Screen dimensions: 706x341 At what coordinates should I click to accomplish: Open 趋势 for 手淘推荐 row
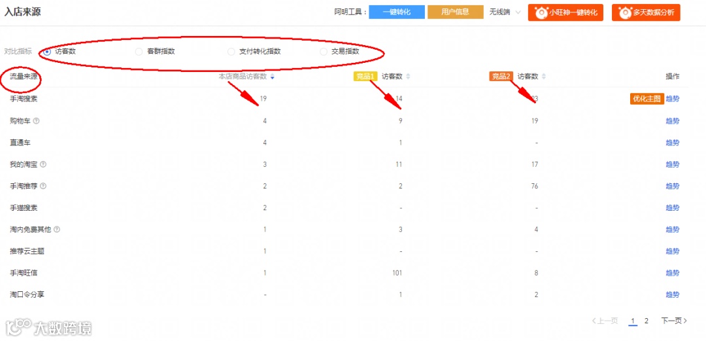click(672, 186)
